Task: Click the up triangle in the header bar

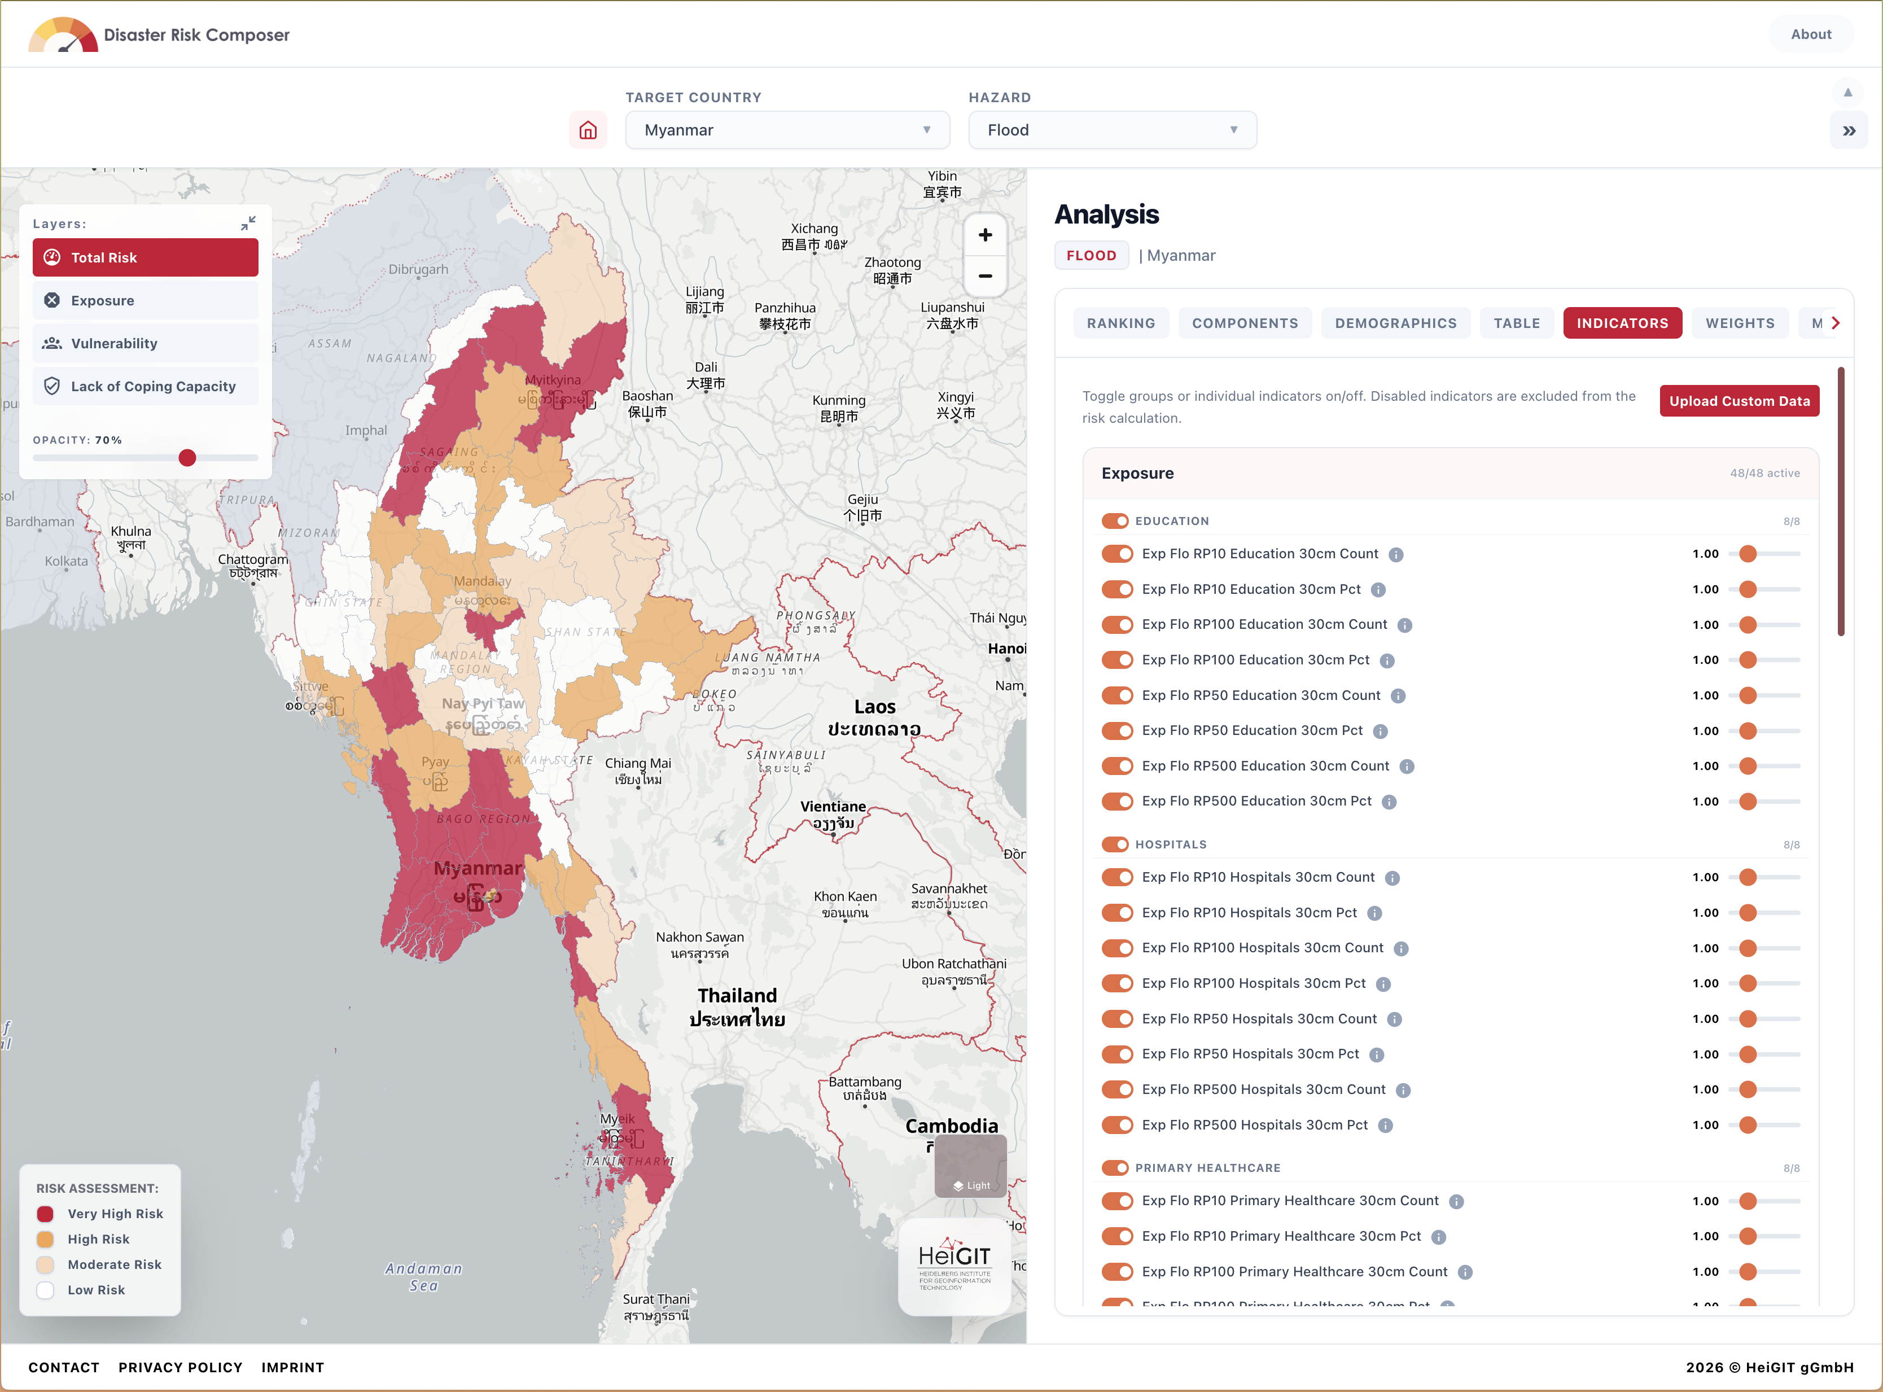Action: [x=1847, y=92]
